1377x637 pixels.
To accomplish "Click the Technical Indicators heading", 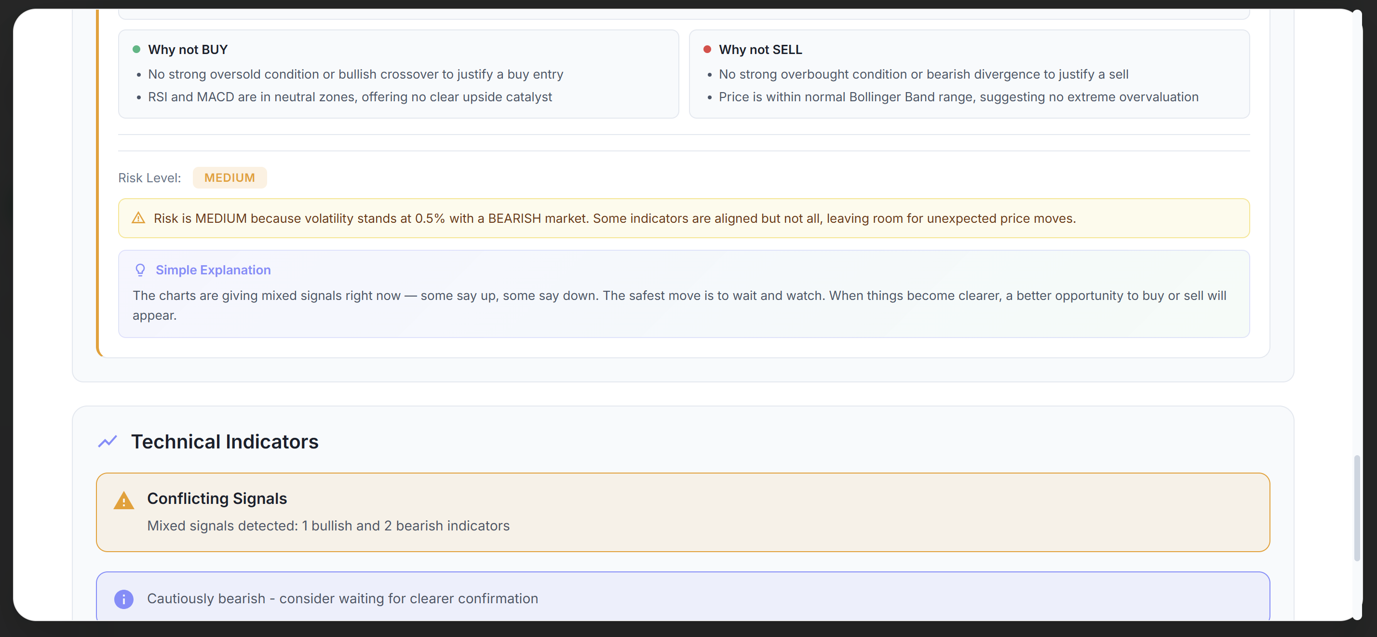I will point(225,441).
